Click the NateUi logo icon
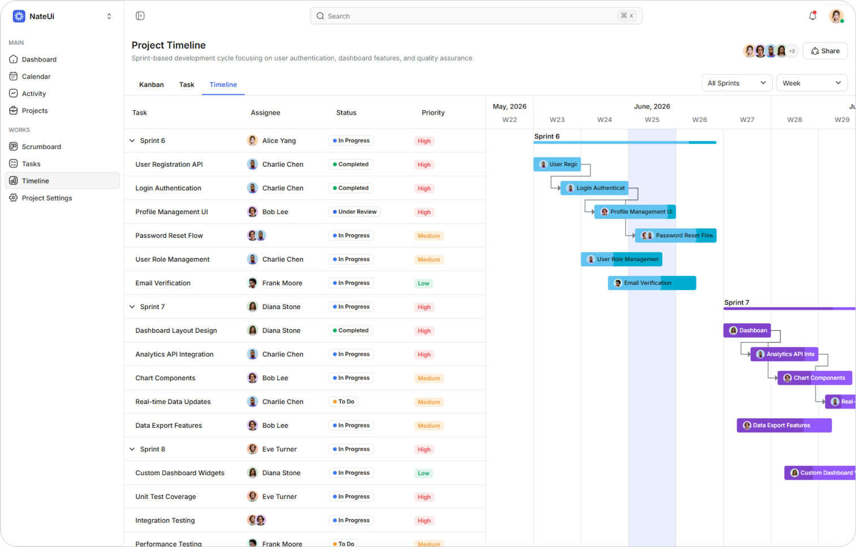 click(19, 16)
